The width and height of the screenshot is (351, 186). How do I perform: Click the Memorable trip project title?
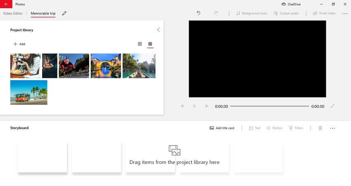pos(43,14)
